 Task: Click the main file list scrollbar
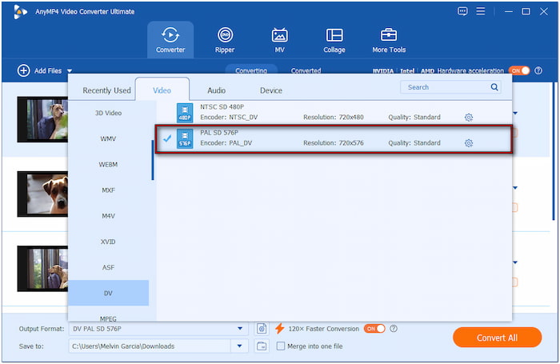pyautogui.click(x=554, y=152)
